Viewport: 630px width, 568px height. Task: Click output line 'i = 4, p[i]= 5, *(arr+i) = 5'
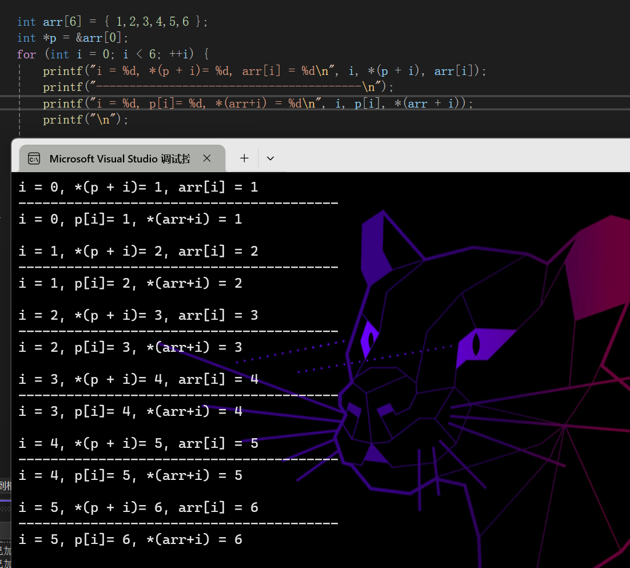[x=130, y=475]
